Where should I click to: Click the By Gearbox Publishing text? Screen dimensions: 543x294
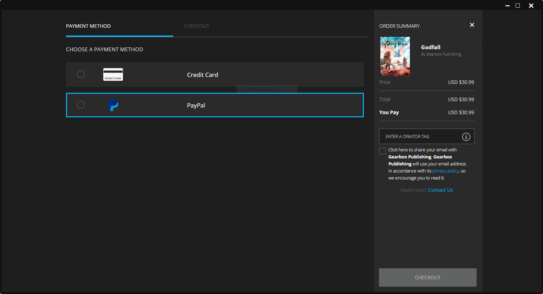coord(441,54)
